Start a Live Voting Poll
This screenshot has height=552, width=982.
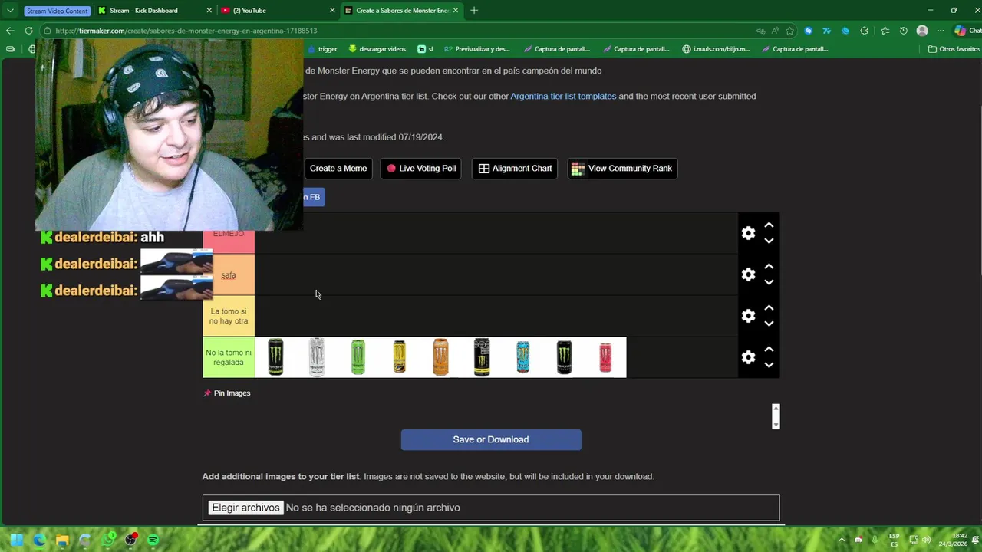[x=421, y=169]
